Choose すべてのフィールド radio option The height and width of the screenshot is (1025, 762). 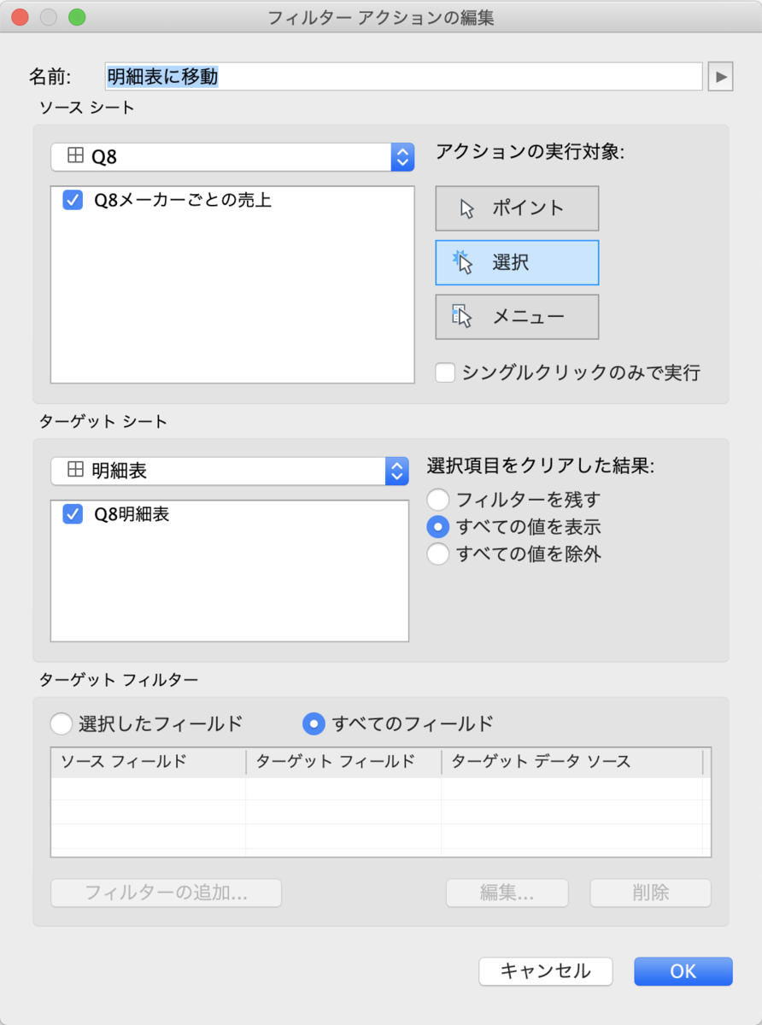pos(314,723)
